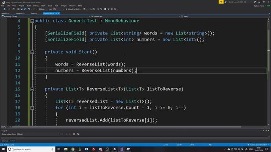Open the GenericTest class navigation dropdown
The height and width of the screenshot is (152, 271).
(x=135, y=16)
